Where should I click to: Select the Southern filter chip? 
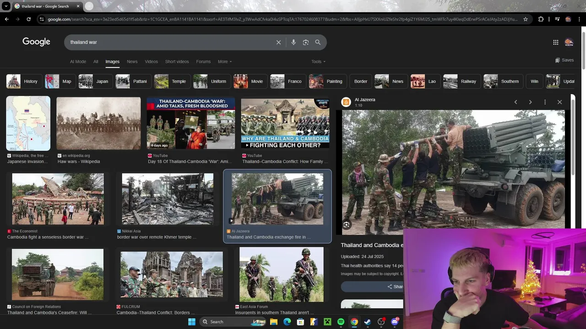click(x=503, y=81)
